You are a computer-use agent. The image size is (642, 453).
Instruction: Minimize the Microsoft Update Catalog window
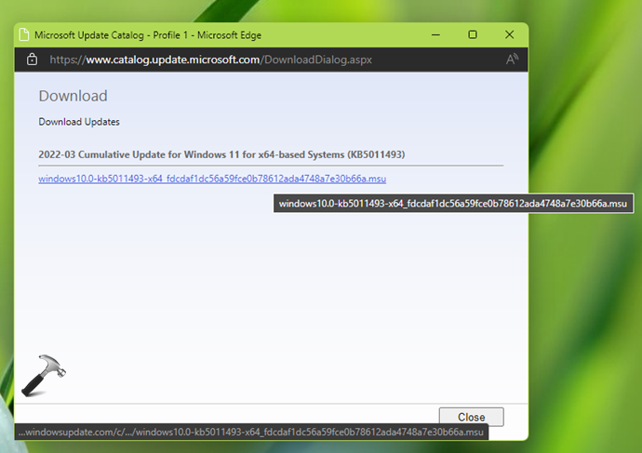pos(435,34)
